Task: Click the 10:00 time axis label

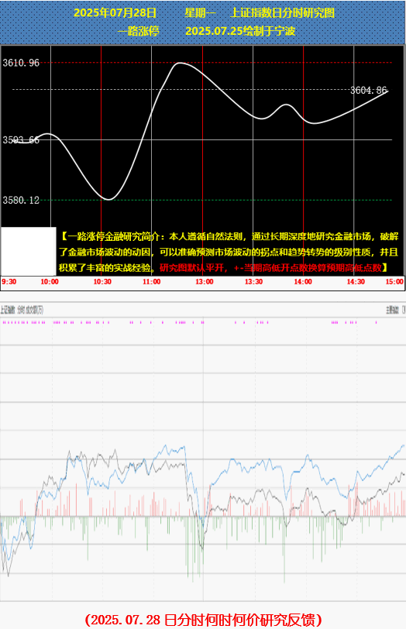Action: point(50,282)
